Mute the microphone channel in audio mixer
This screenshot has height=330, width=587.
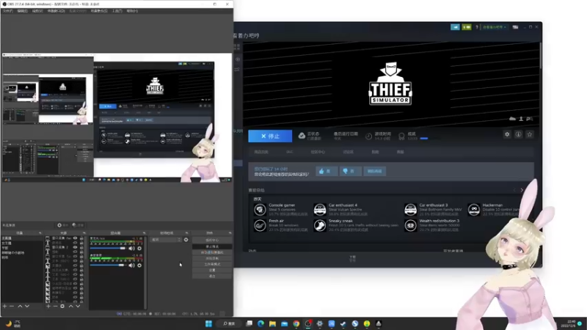(x=131, y=249)
